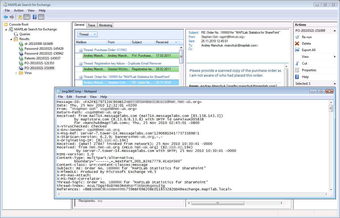Open the File menu in MAPILab window
340x218 pixels.
pos(7,10)
